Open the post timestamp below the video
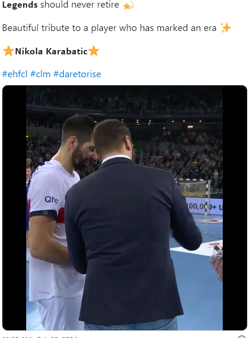 [40, 337]
